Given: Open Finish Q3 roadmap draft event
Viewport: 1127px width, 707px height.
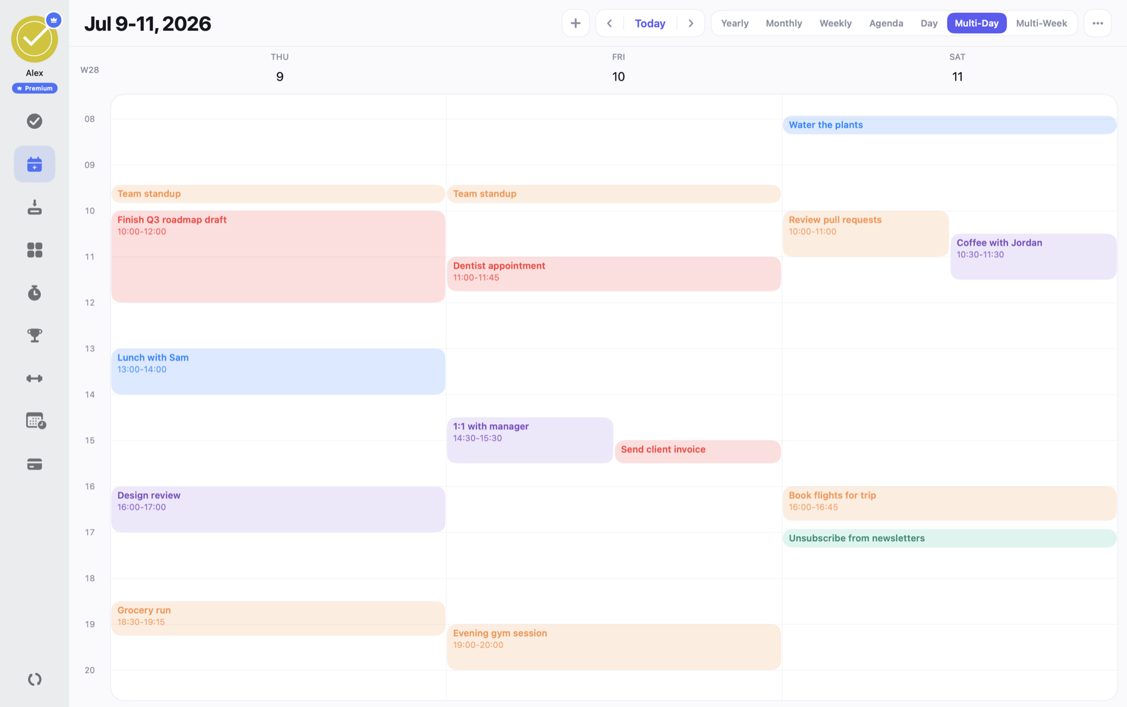Looking at the screenshot, I should pos(278,257).
